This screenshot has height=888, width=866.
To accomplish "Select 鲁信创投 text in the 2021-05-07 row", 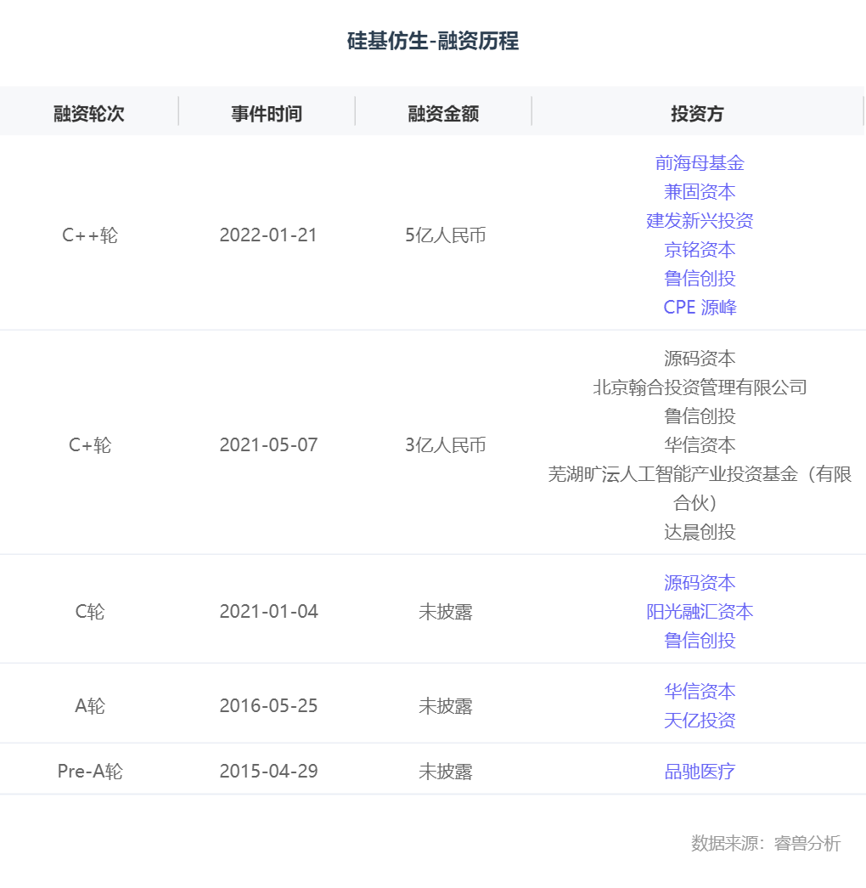I will point(700,416).
